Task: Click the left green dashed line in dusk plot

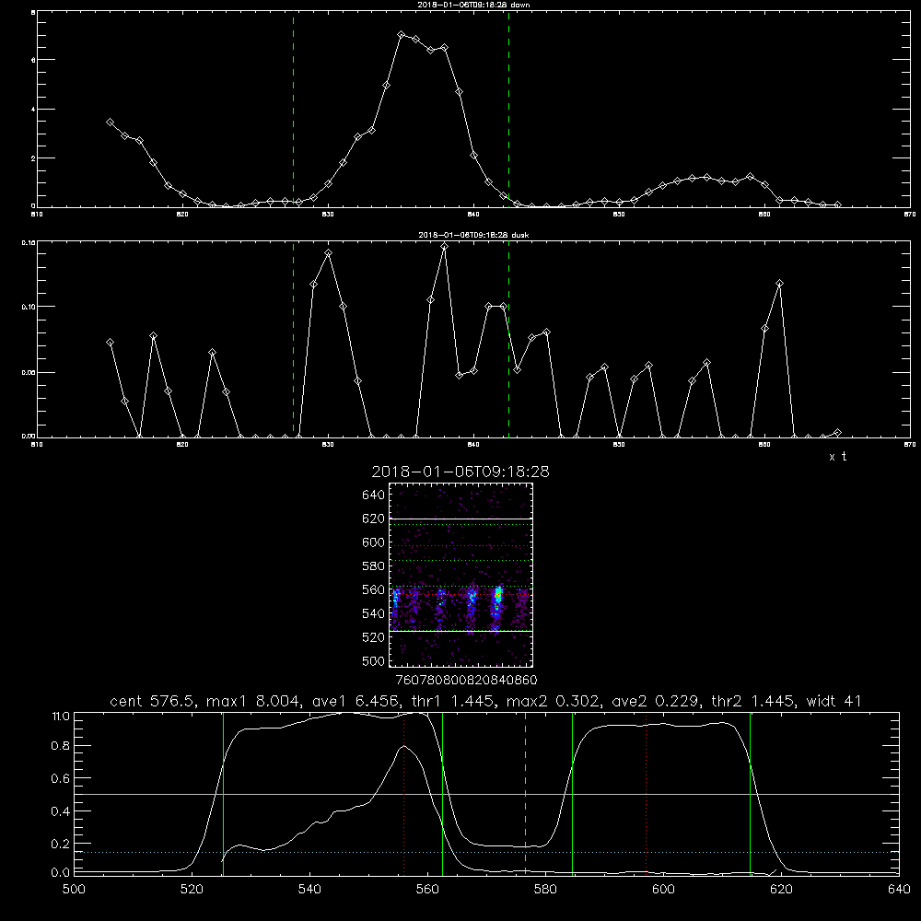Action: pyautogui.click(x=293, y=339)
